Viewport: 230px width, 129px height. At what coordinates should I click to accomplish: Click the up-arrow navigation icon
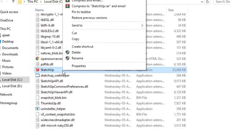click(x=13, y=1)
